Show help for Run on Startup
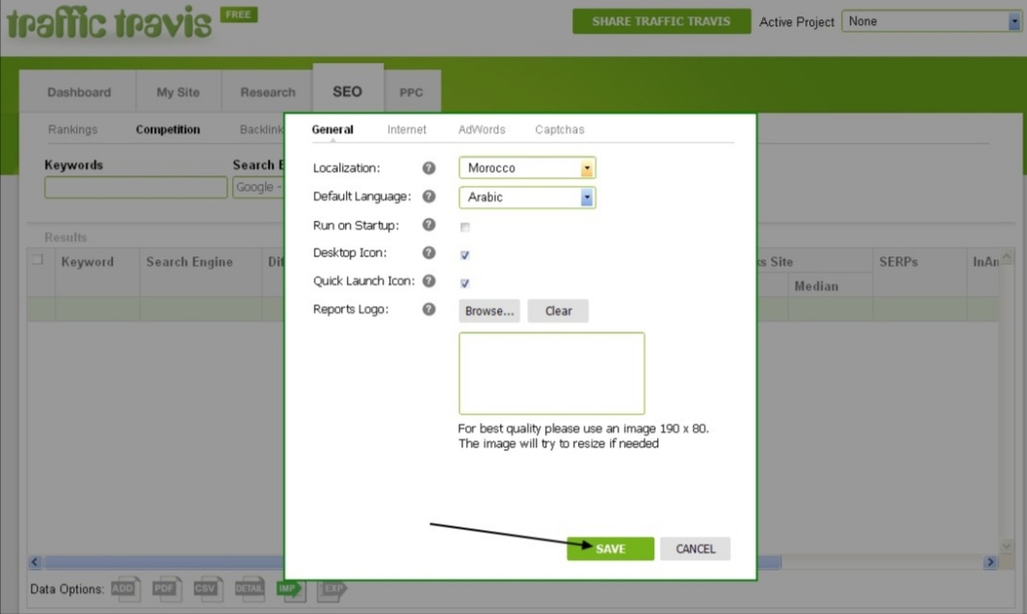Screen dimensions: 1027x614 point(429,225)
